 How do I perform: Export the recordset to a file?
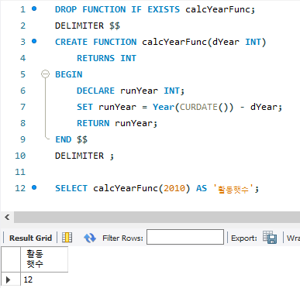point(270,237)
